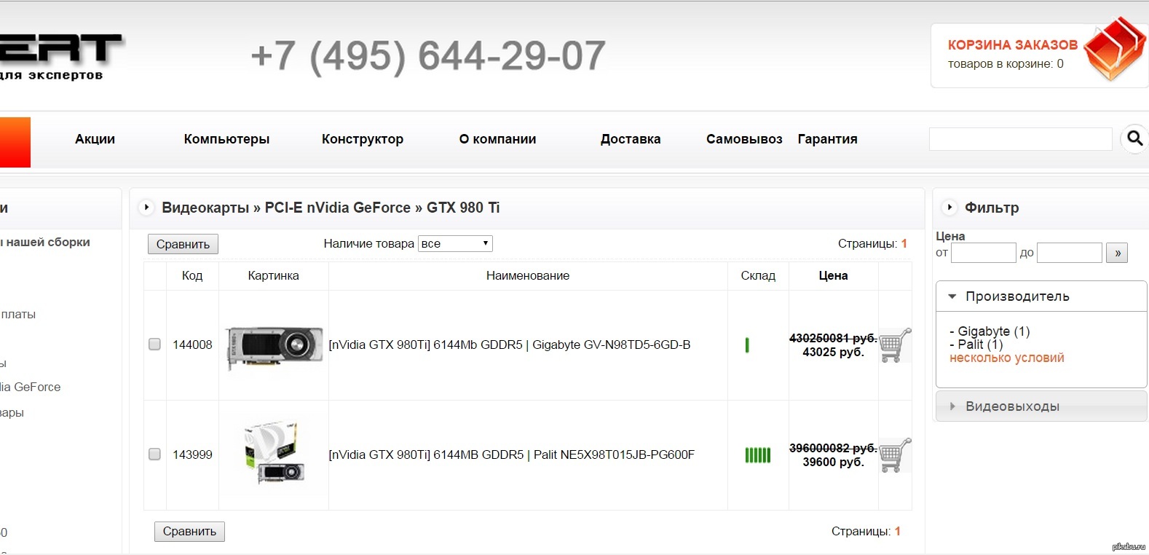Image resolution: width=1149 pixels, height=555 pixels.
Task: Click the price 39600 руб.
Action: click(x=833, y=462)
